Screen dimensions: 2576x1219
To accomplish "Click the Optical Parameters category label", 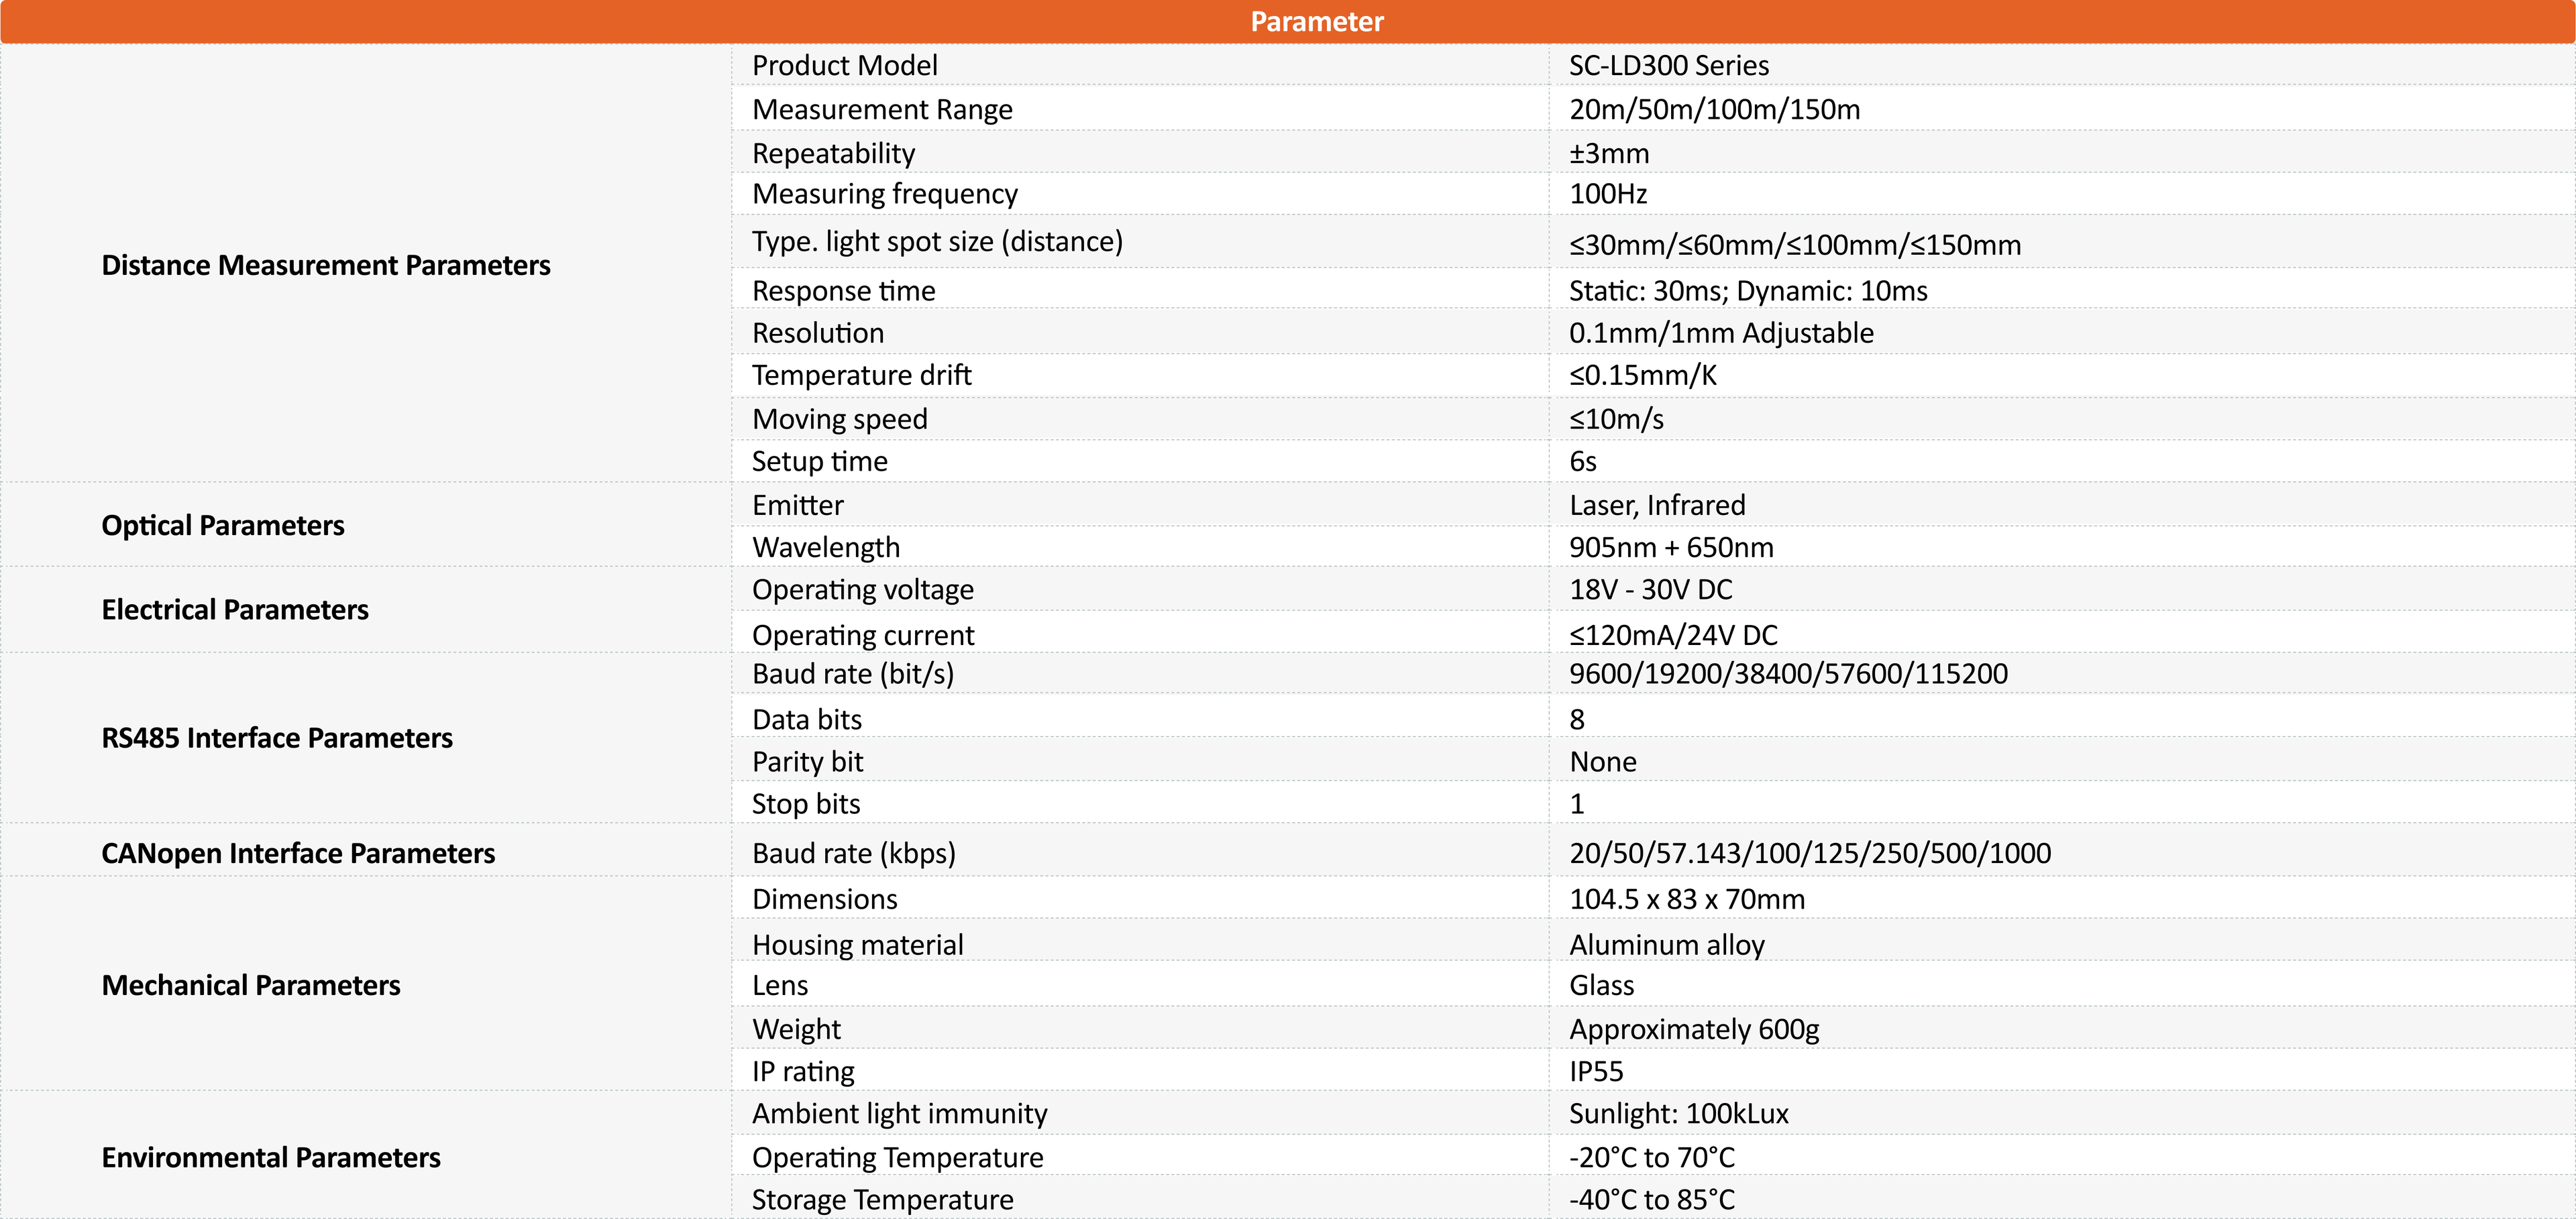I will 223,526.
